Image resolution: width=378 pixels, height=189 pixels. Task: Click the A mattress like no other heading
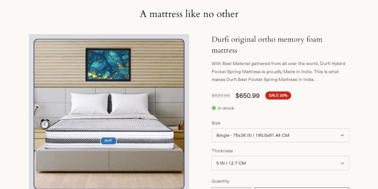(189, 14)
